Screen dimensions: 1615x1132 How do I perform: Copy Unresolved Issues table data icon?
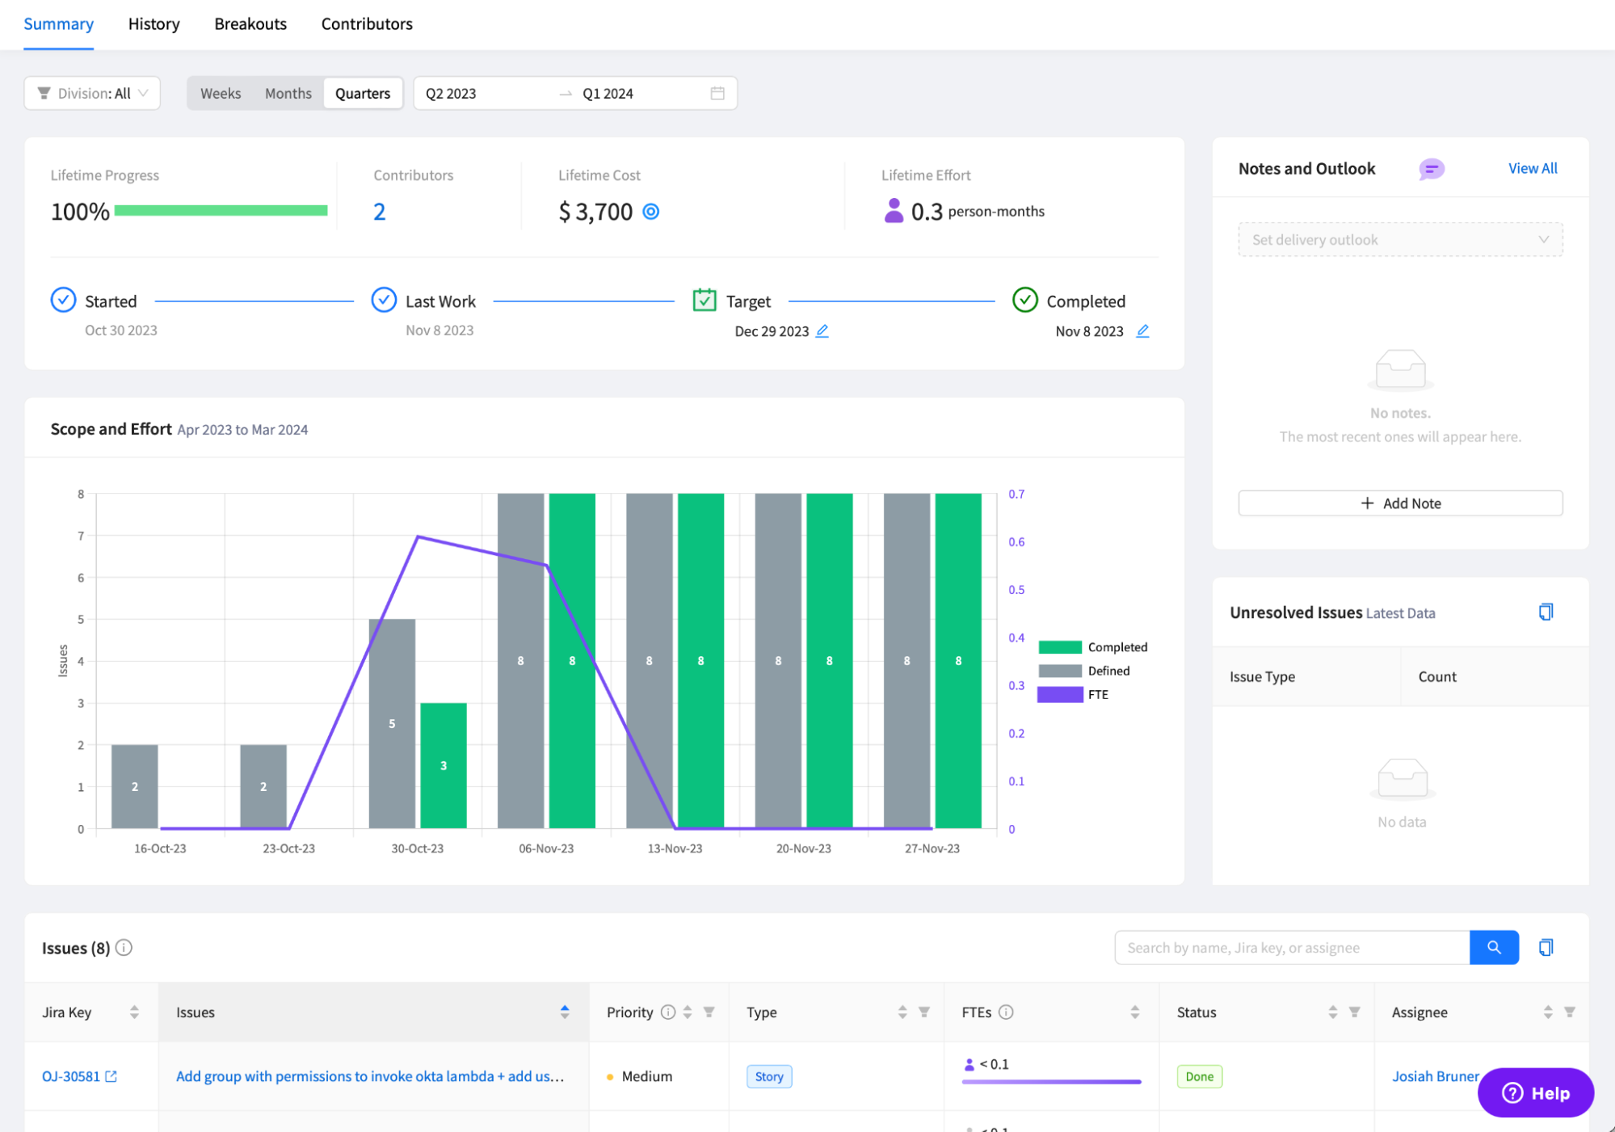pyautogui.click(x=1545, y=612)
